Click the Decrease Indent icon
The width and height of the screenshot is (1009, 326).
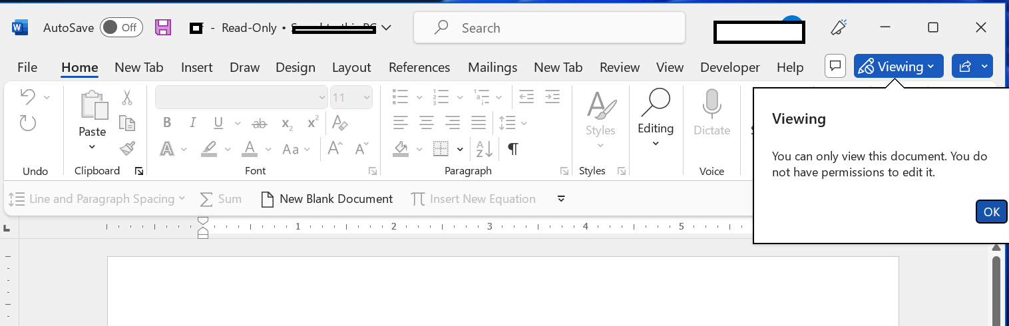coord(526,97)
